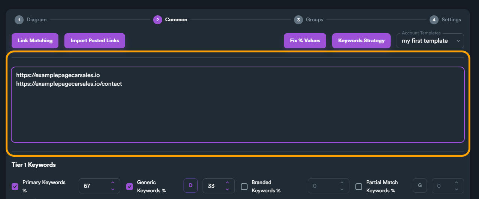
Task: Click the D icon beside Generic Keywords
Action: pos(190,186)
